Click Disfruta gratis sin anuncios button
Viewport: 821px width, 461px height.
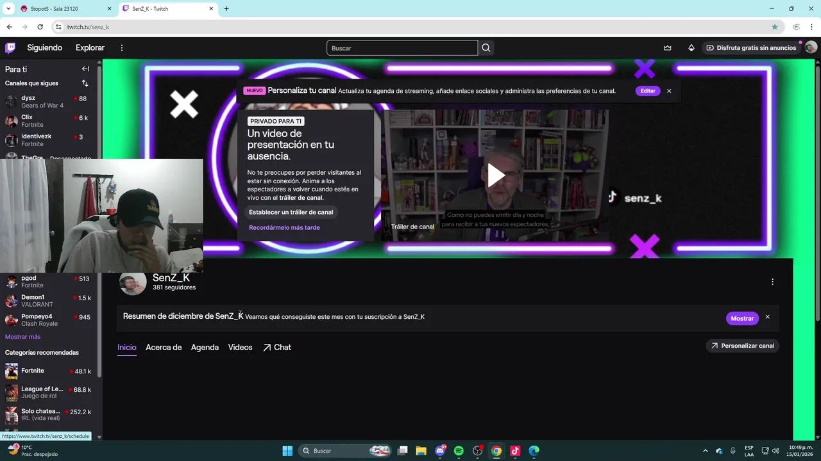point(750,48)
